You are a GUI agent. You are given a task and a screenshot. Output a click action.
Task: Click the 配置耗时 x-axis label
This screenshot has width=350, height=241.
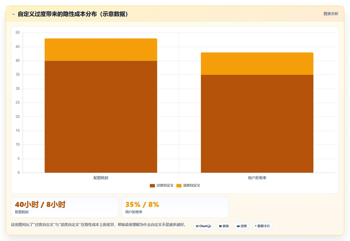(101, 178)
